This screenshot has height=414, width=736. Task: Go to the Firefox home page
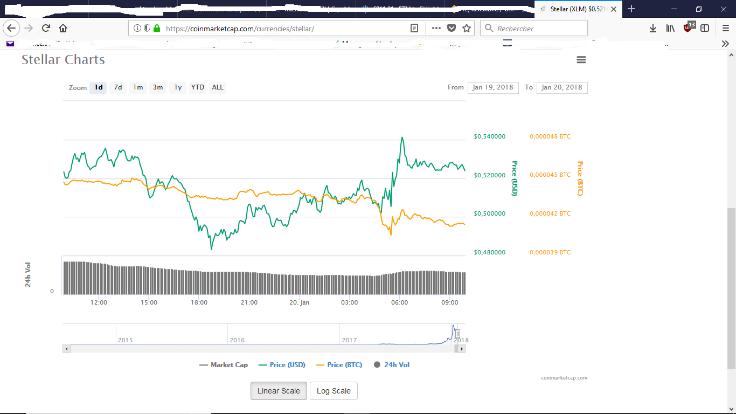63,29
